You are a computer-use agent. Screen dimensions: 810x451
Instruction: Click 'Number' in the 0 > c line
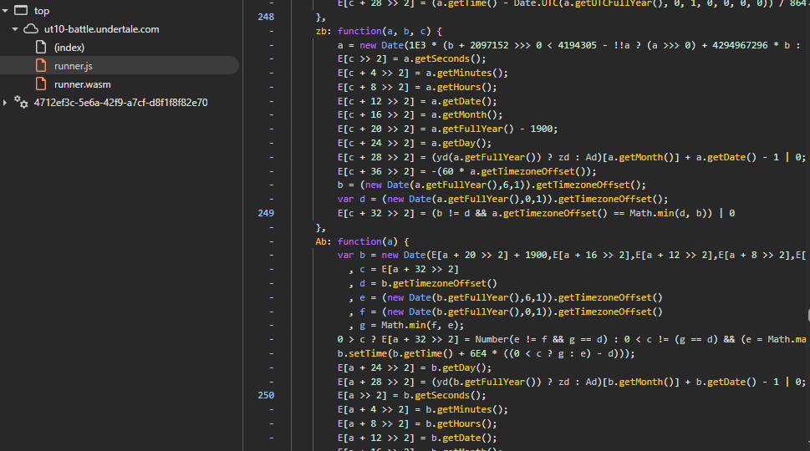coord(492,340)
